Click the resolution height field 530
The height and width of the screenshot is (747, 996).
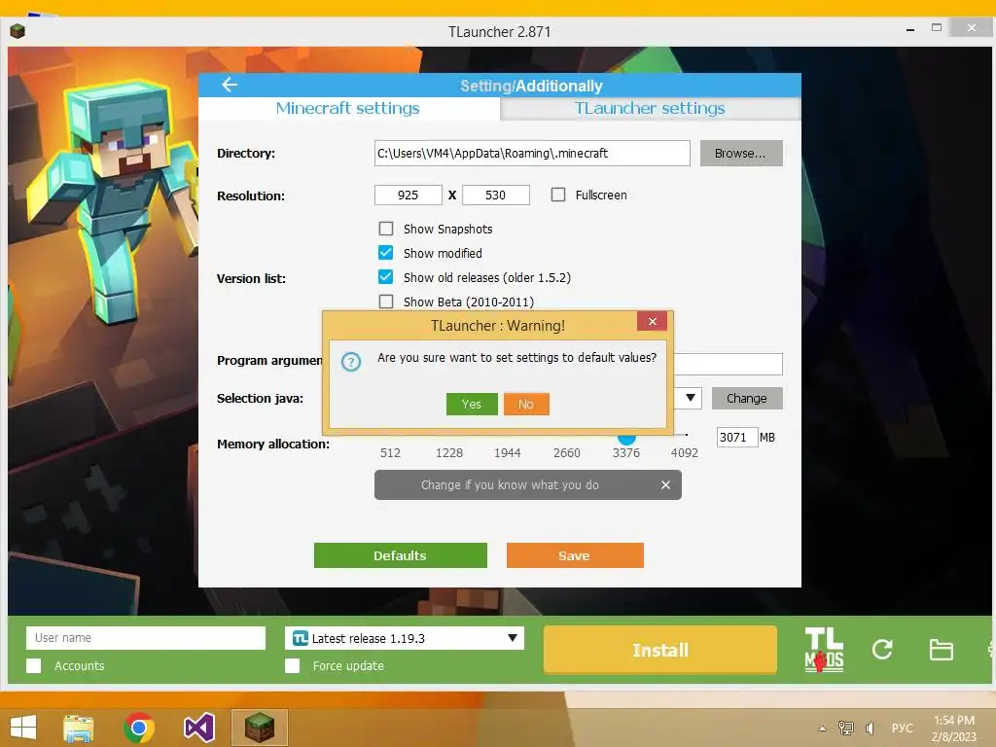click(495, 195)
